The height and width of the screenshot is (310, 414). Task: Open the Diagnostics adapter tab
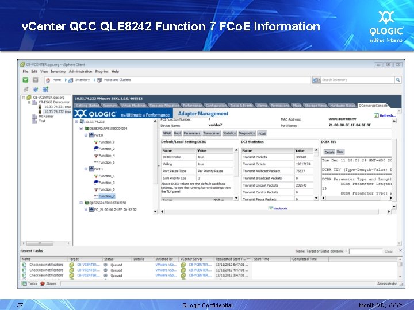pyautogui.click(x=247, y=133)
